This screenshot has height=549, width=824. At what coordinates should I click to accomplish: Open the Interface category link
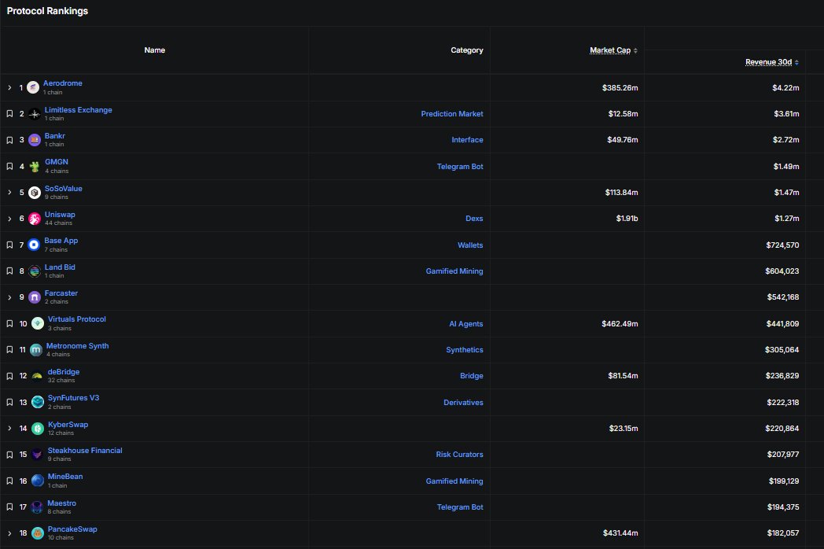click(467, 140)
